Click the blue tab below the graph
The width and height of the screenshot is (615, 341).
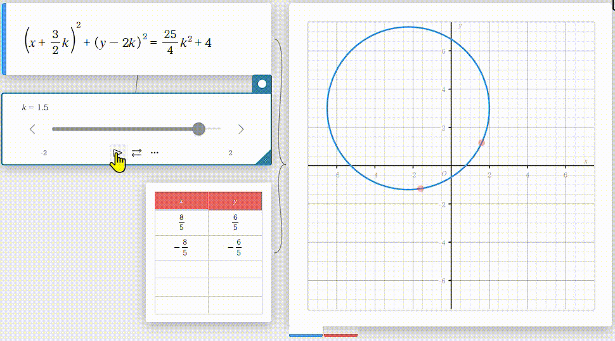coord(306,335)
